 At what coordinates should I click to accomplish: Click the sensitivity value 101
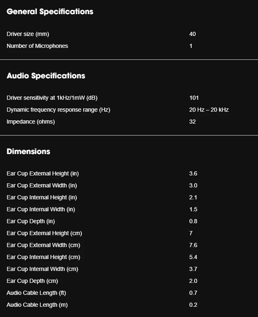pos(194,98)
